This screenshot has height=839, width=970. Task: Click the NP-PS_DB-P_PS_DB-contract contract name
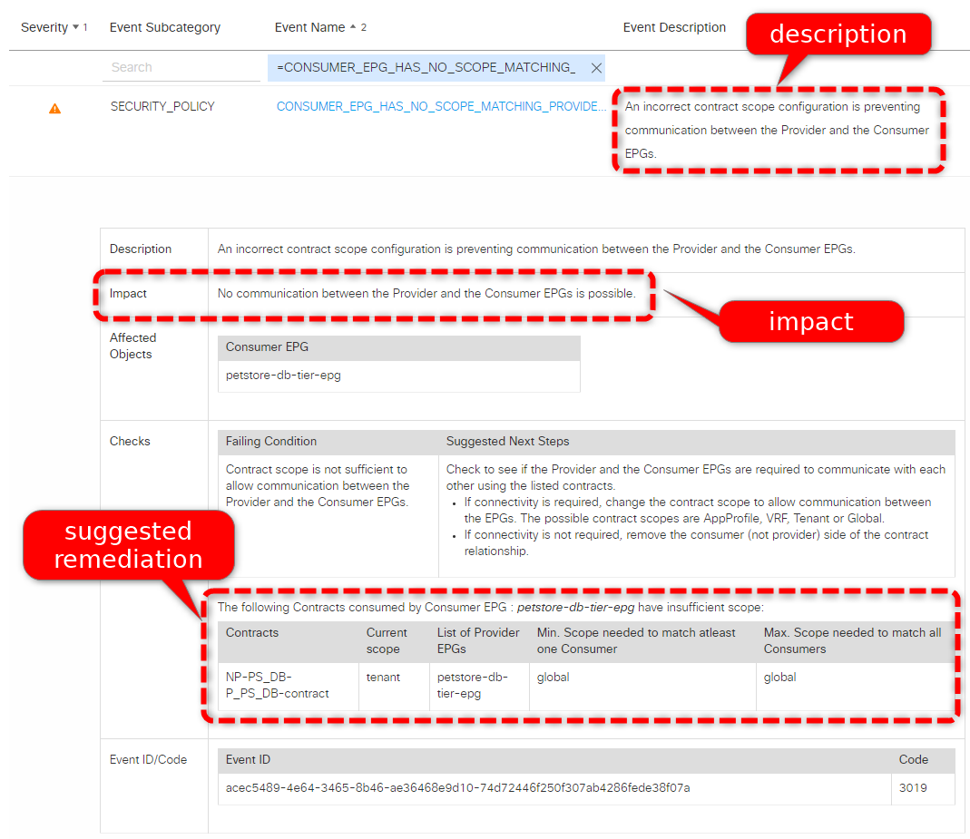277,685
